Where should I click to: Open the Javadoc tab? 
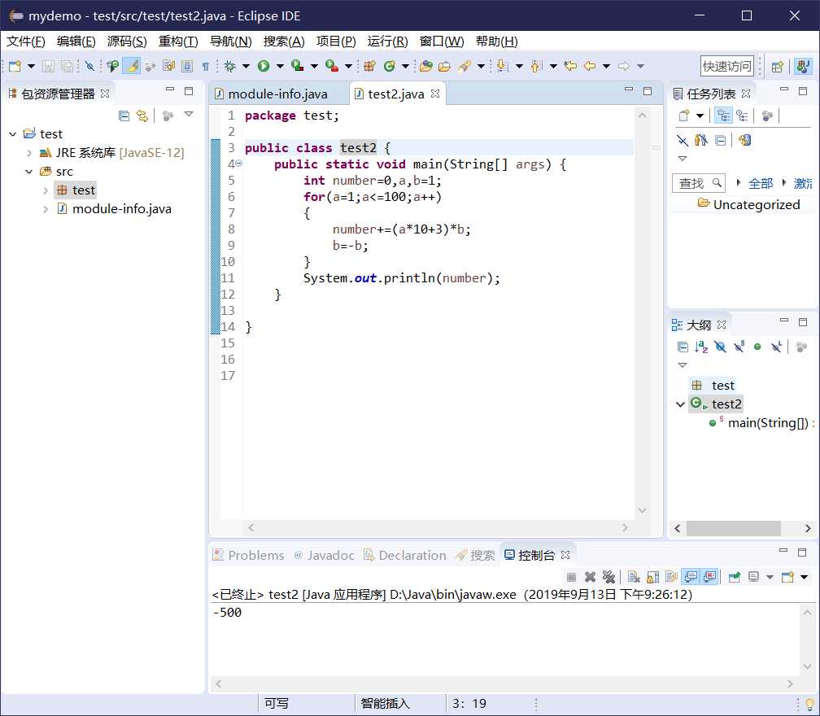pos(325,556)
